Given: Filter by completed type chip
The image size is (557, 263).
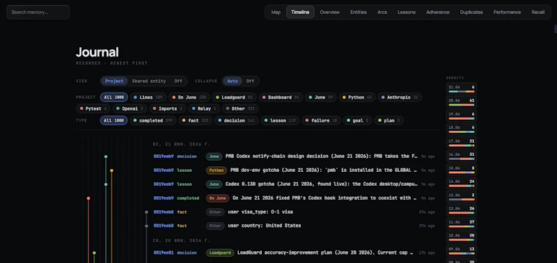Looking at the screenshot, I should (x=152, y=120).
